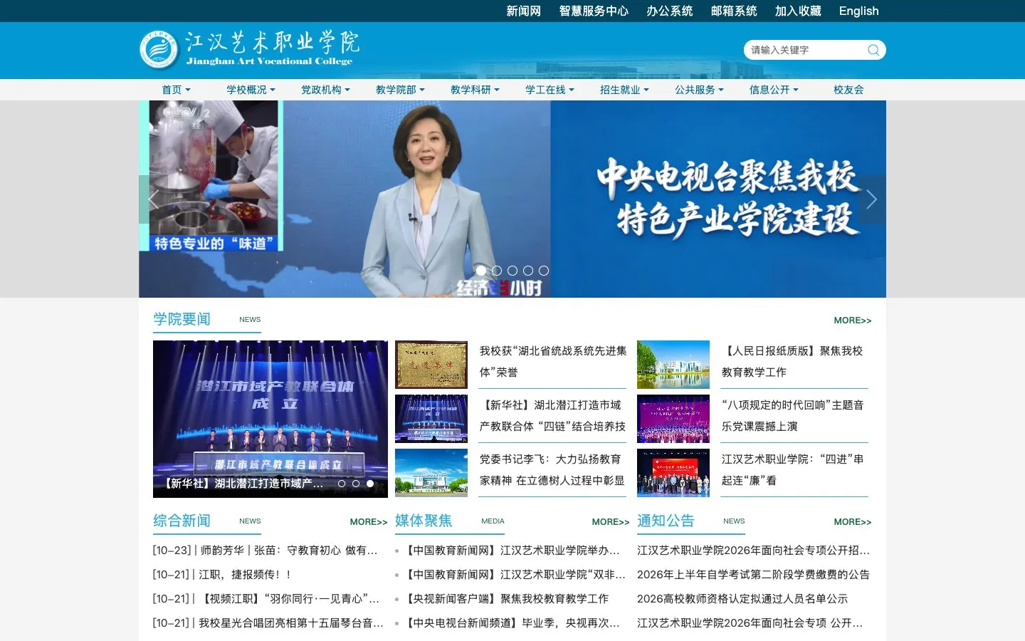Open 新闻网 in the top bar
Viewport: 1025px width, 641px height.
[x=524, y=11]
